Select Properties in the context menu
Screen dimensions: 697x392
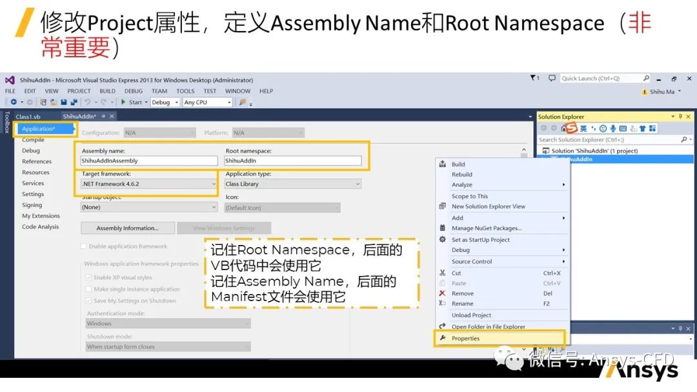click(x=465, y=338)
